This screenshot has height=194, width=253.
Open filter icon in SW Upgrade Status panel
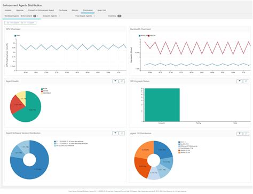click(x=240, y=81)
